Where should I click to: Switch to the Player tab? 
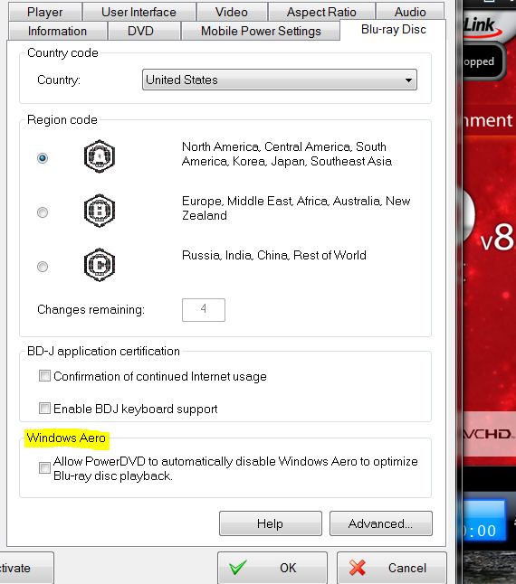pos(45,12)
